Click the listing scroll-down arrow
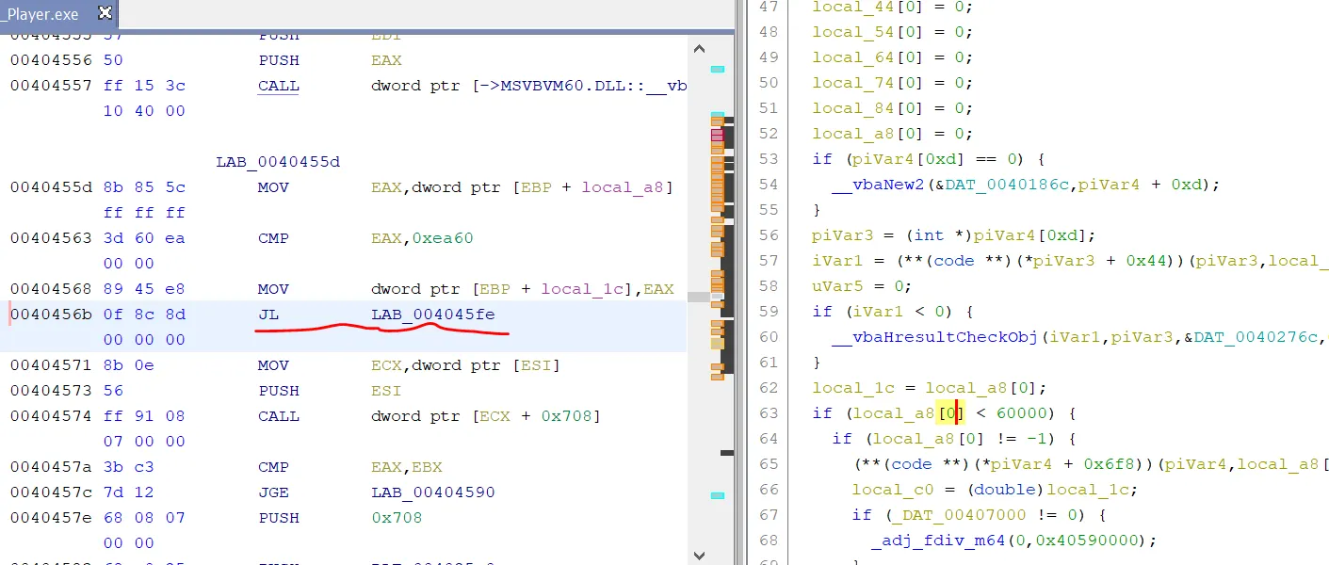This screenshot has width=1329, height=565. pyautogui.click(x=698, y=555)
